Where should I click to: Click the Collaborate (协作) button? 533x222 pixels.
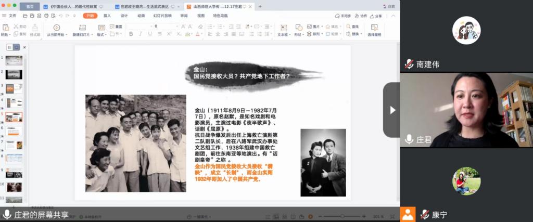[361, 16]
